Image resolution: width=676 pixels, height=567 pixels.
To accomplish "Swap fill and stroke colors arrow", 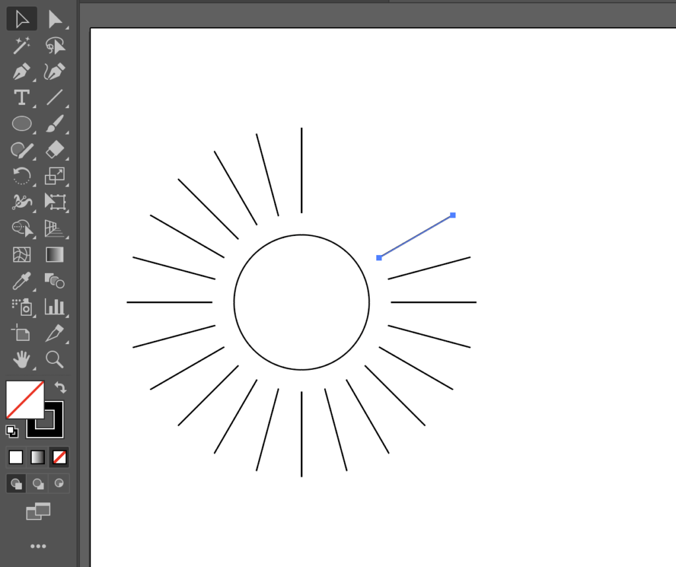I will [60, 388].
